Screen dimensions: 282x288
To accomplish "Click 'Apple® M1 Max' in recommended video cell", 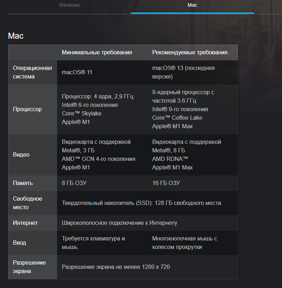I will coord(172,168).
